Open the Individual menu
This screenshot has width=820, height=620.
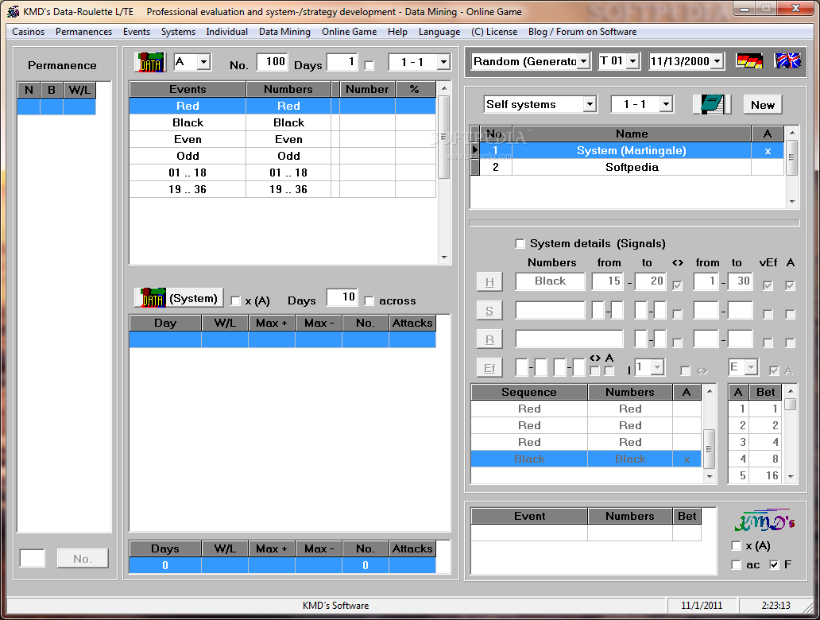(x=227, y=32)
